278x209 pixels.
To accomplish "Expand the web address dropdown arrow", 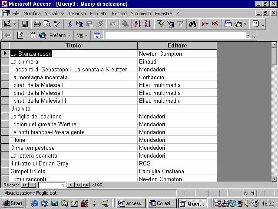I will coord(248,35).
